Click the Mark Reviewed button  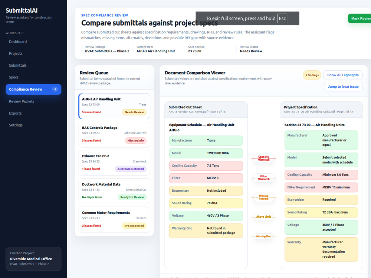359,19
